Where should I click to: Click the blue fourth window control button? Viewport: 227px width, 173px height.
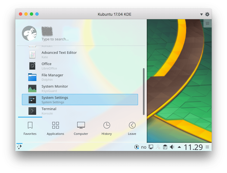[x=37, y=14]
